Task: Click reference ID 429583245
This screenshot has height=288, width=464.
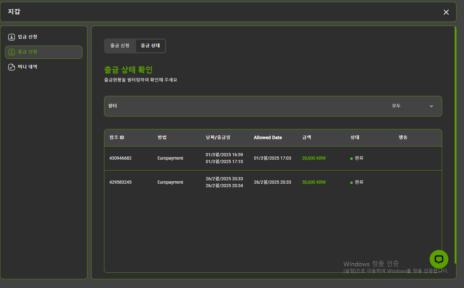Action: [x=120, y=182]
